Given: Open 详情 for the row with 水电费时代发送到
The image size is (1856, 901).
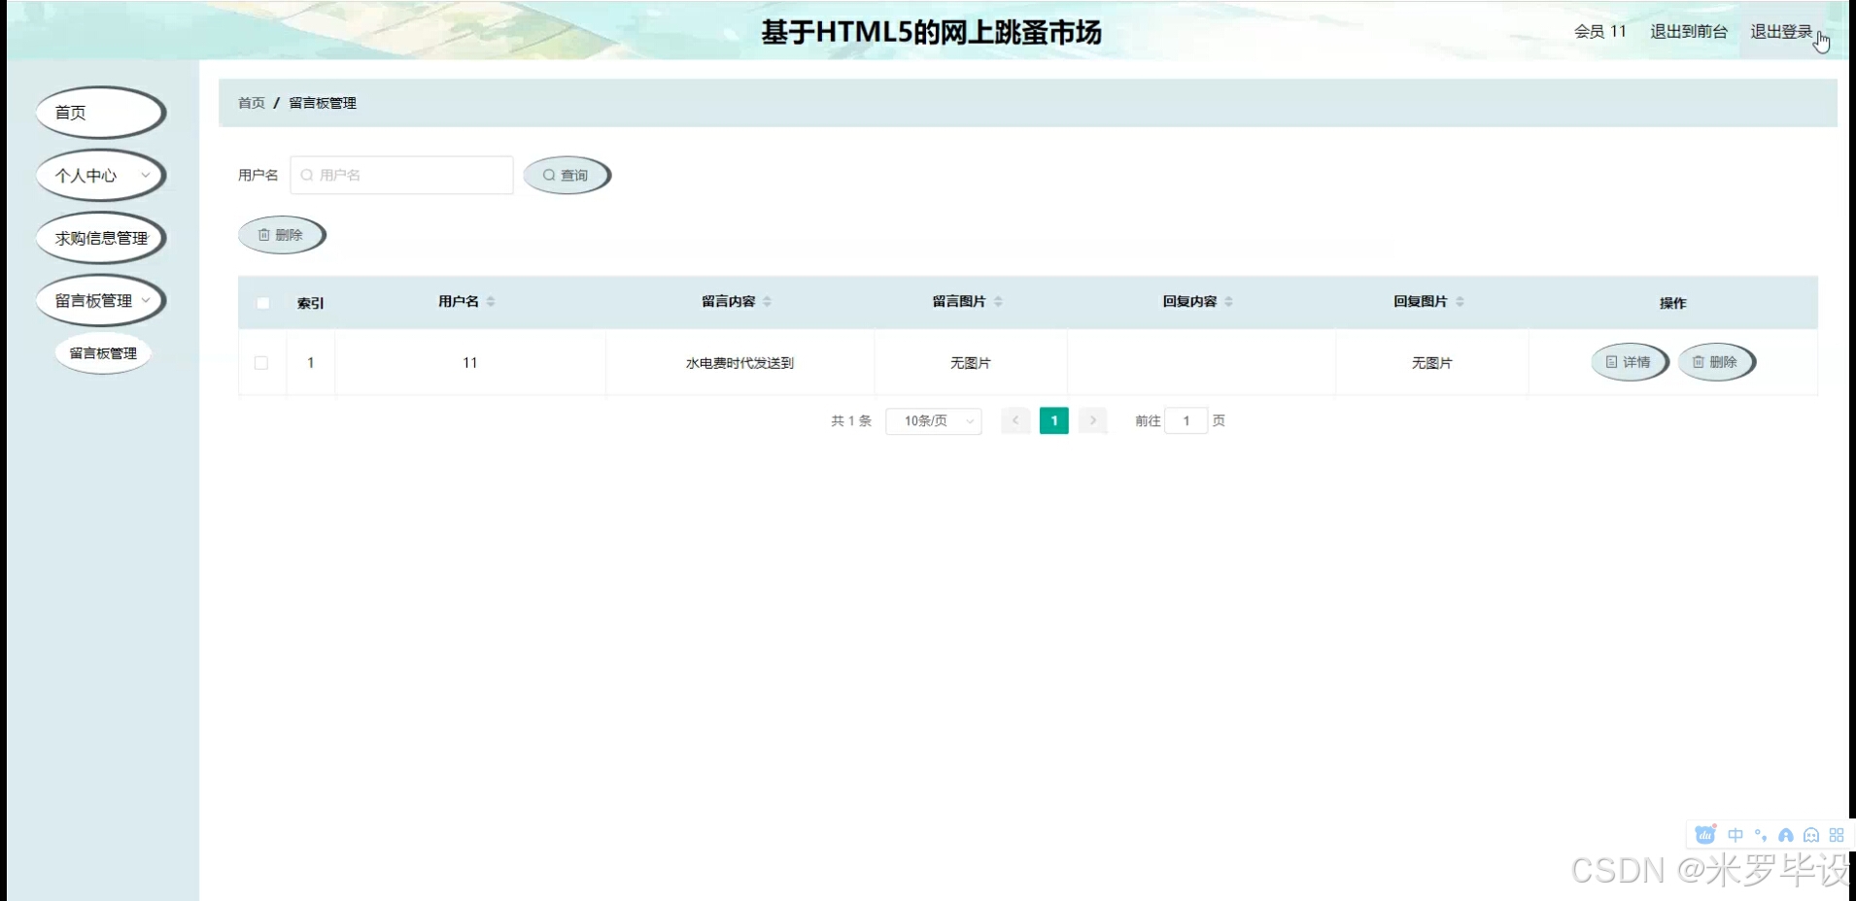Looking at the screenshot, I should [1630, 362].
